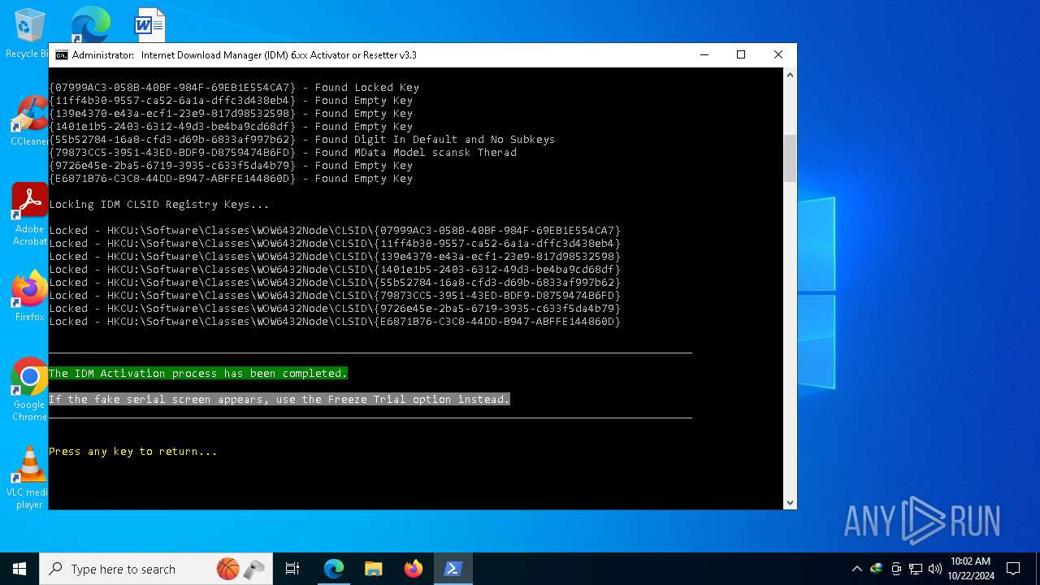Click the 'Freeze Trial option' notice line
Viewport: 1040px width, 585px height.
279,400
